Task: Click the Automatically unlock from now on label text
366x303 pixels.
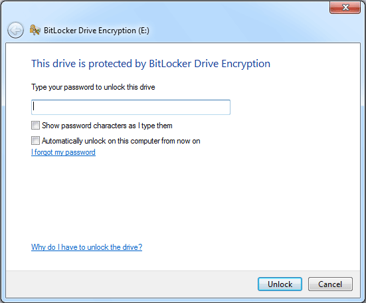Action: (121, 141)
